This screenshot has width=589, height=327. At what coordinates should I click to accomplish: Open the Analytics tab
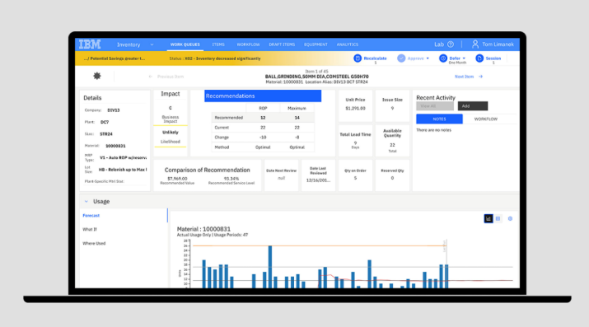click(x=348, y=44)
